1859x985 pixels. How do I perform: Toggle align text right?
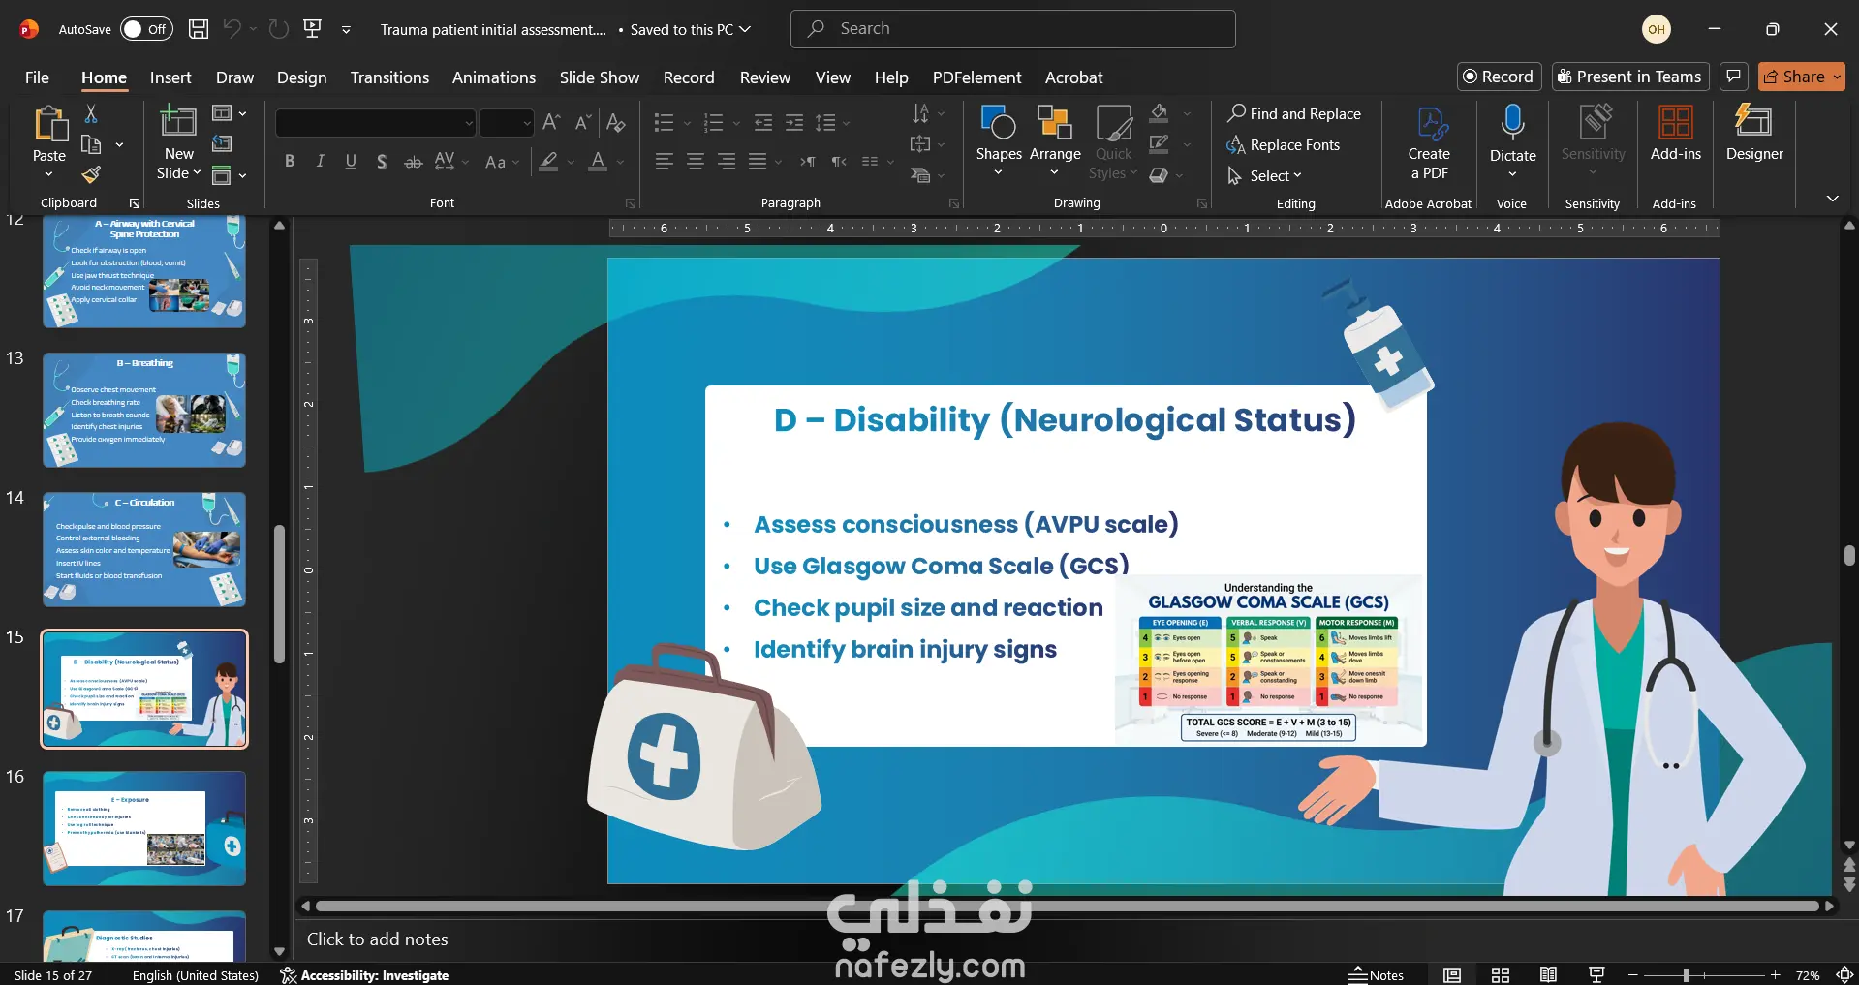(727, 162)
